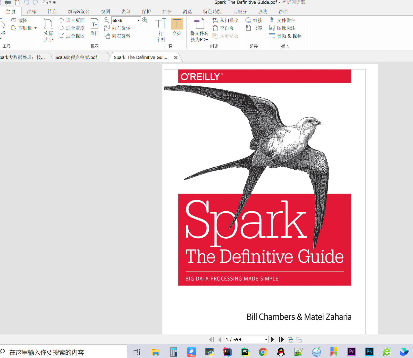The width and height of the screenshot is (413, 358).
Task: Switch to the 转换 ribbon tab
Action: point(52,12)
